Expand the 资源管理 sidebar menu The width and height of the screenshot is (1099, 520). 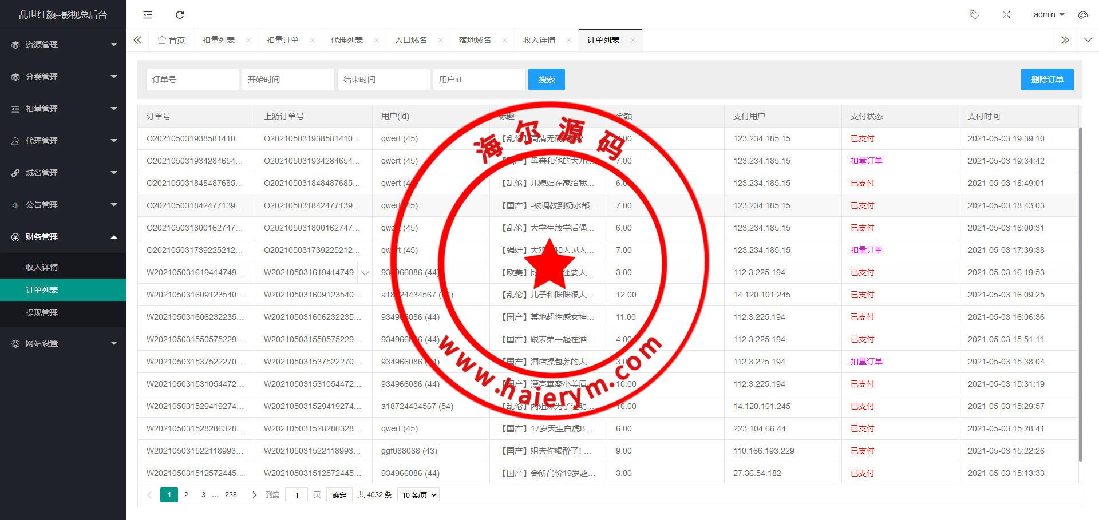63,45
